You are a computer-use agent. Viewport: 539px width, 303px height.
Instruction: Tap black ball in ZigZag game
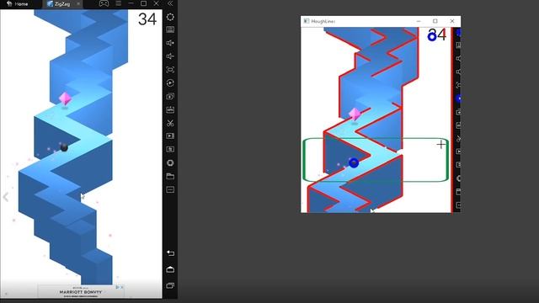point(64,147)
